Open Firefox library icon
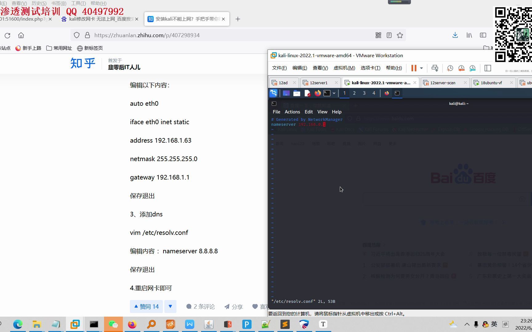 (x=469, y=35)
